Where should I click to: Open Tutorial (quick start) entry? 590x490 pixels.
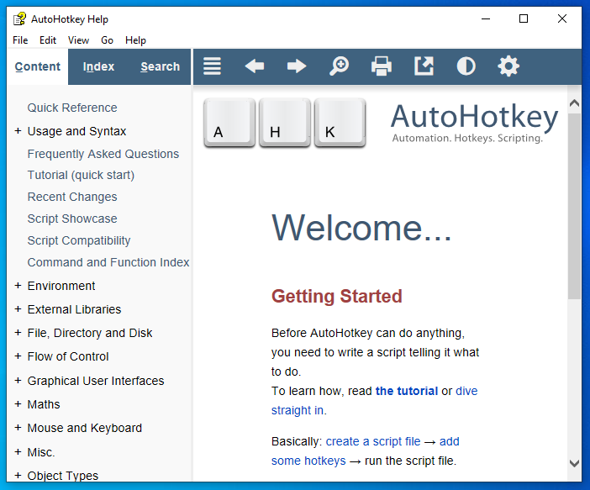pos(81,175)
